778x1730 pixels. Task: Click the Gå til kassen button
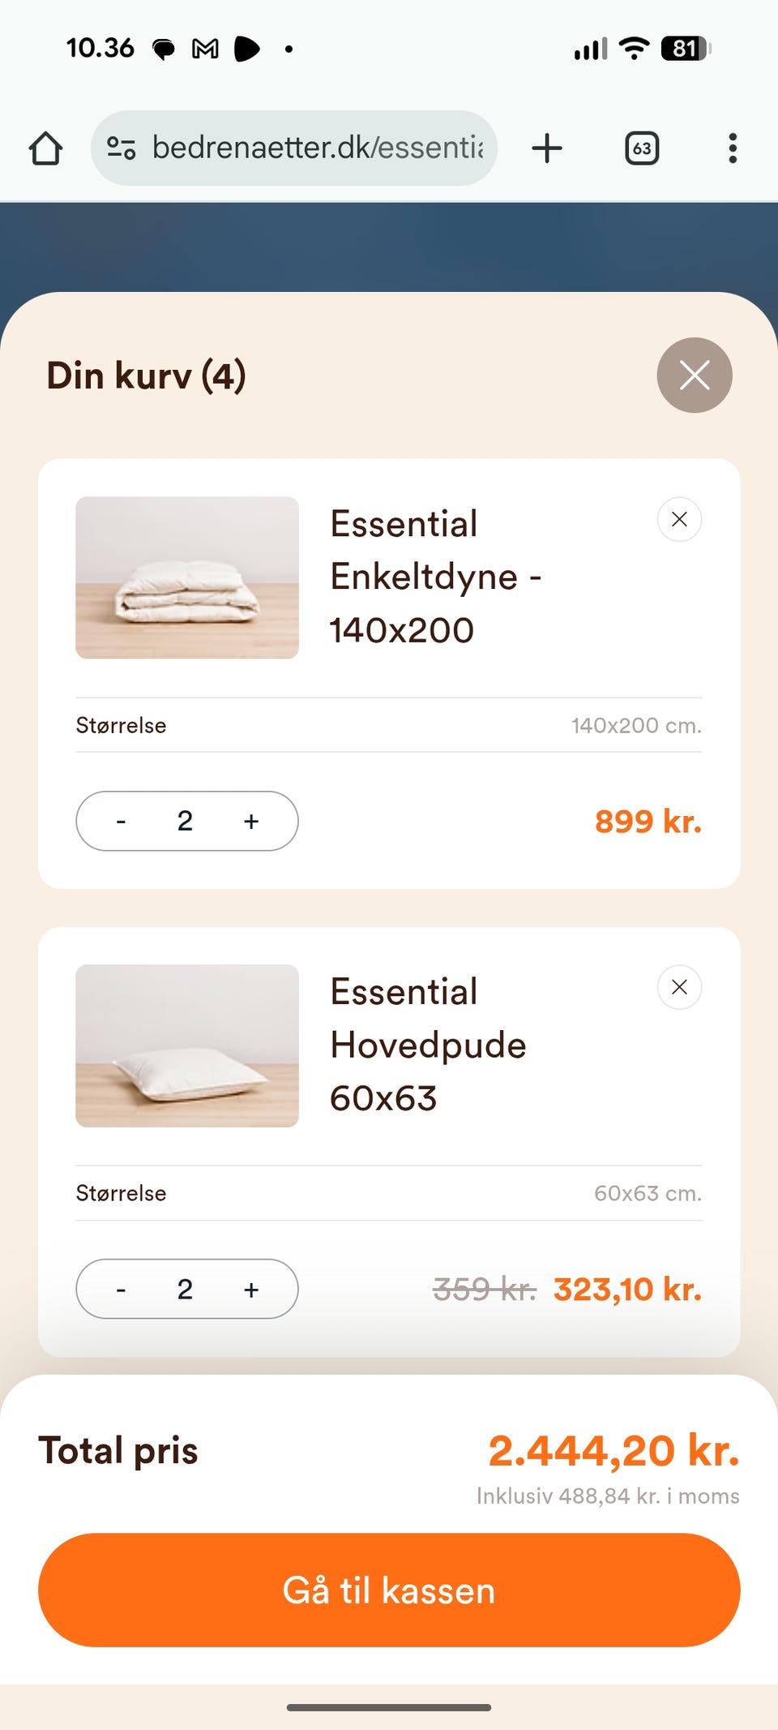tap(389, 1590)
